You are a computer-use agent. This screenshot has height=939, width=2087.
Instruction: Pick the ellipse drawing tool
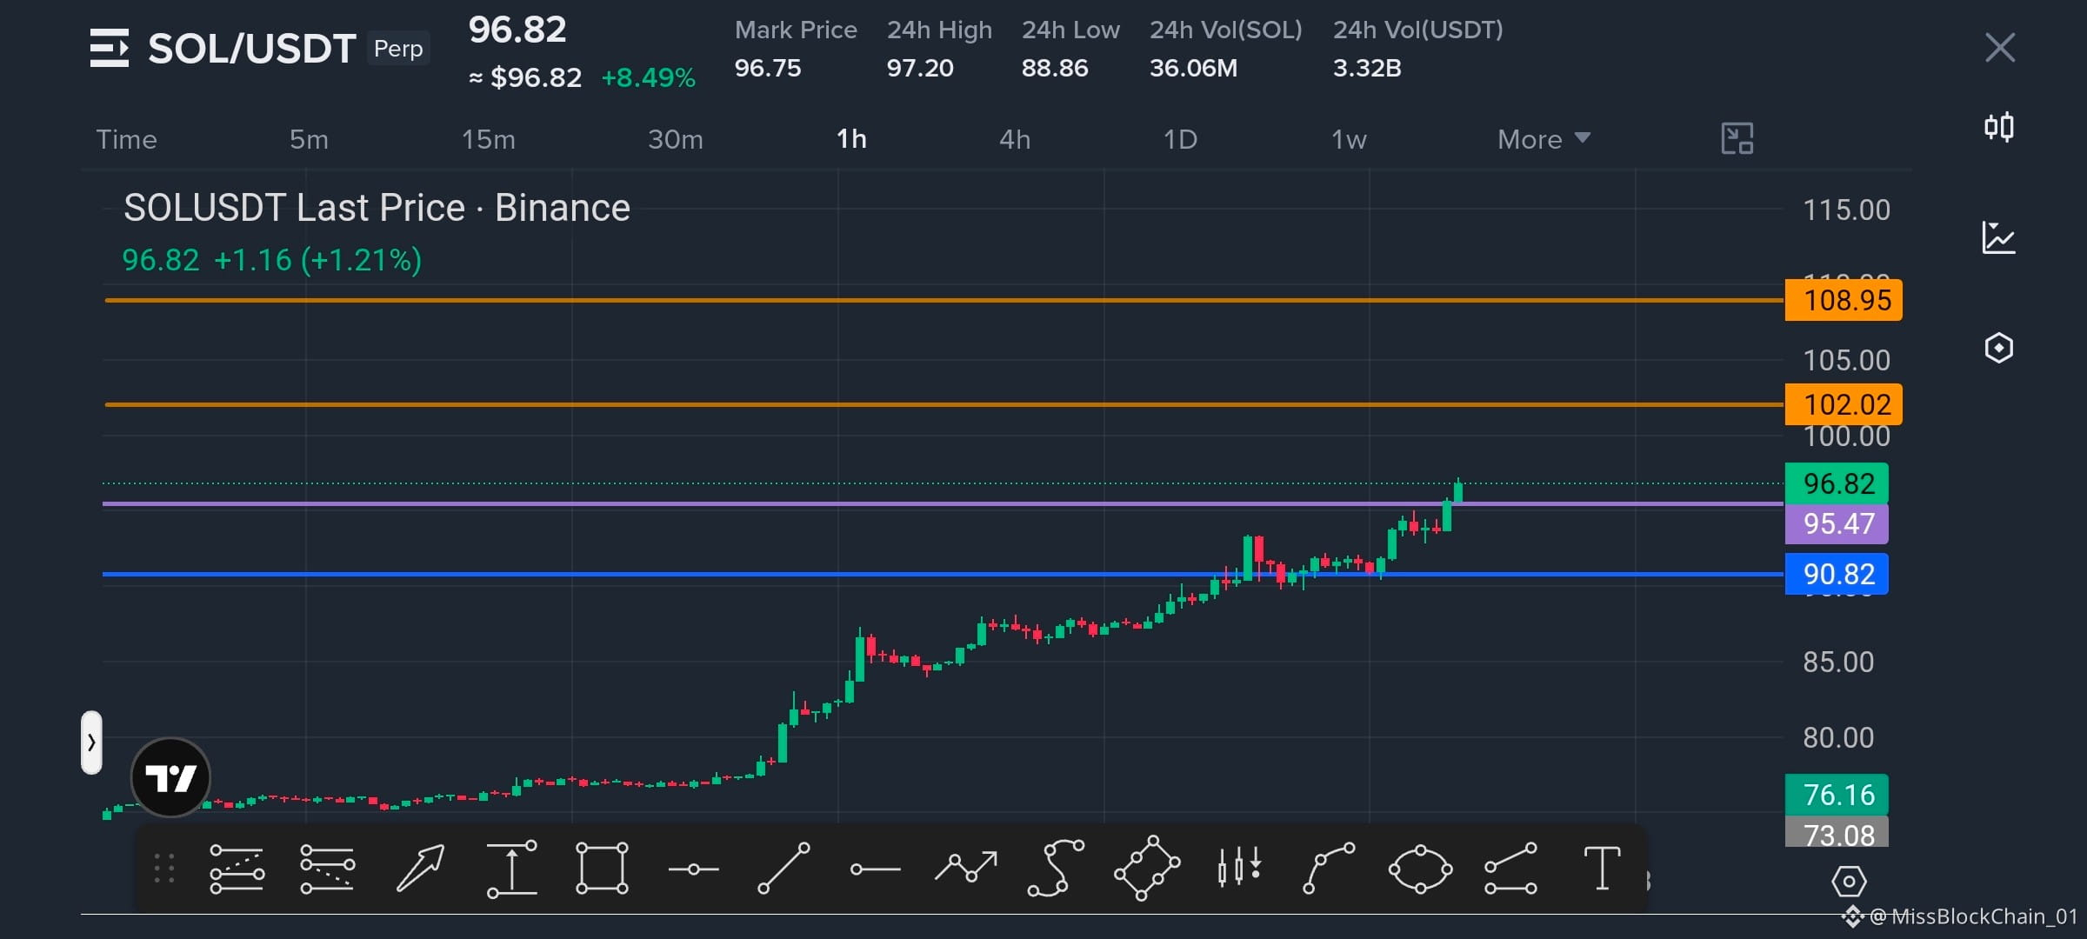point(1420,869)
